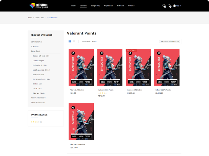The height and width of the screenshot is (156, 209).
Task: Open Valorant 2050 Points product image
Action: (138, 67)
